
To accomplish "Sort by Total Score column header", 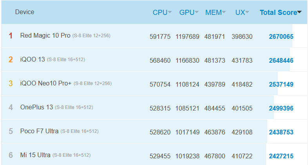I will point(281,13).
